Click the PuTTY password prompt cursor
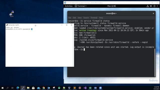Screen dimensions: 160x90 coord(32,29)
